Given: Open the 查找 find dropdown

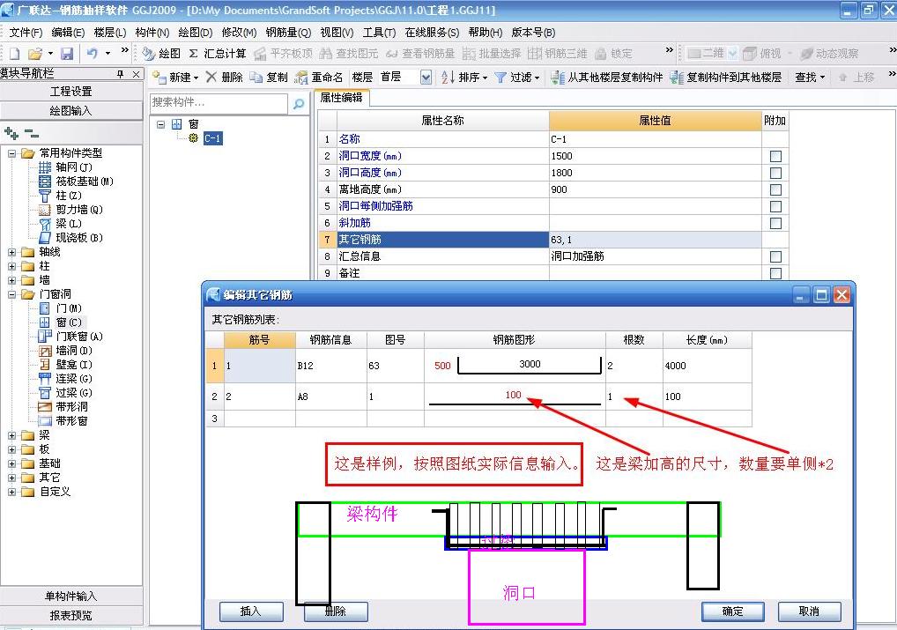Looking at the screenshot, I should click(x=810, y=78).
